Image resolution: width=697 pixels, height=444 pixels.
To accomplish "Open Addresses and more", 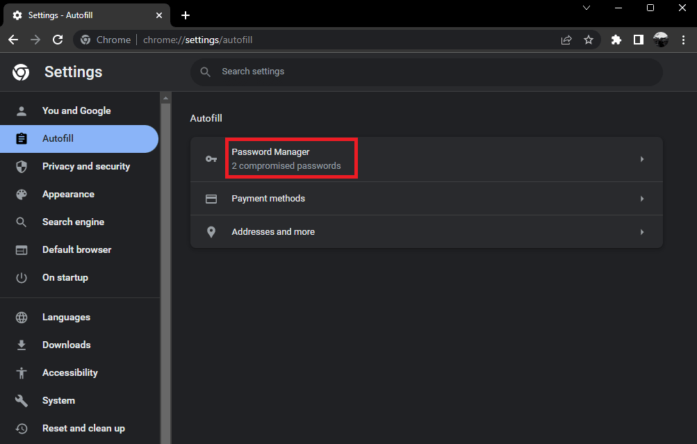I will (426, 232).
